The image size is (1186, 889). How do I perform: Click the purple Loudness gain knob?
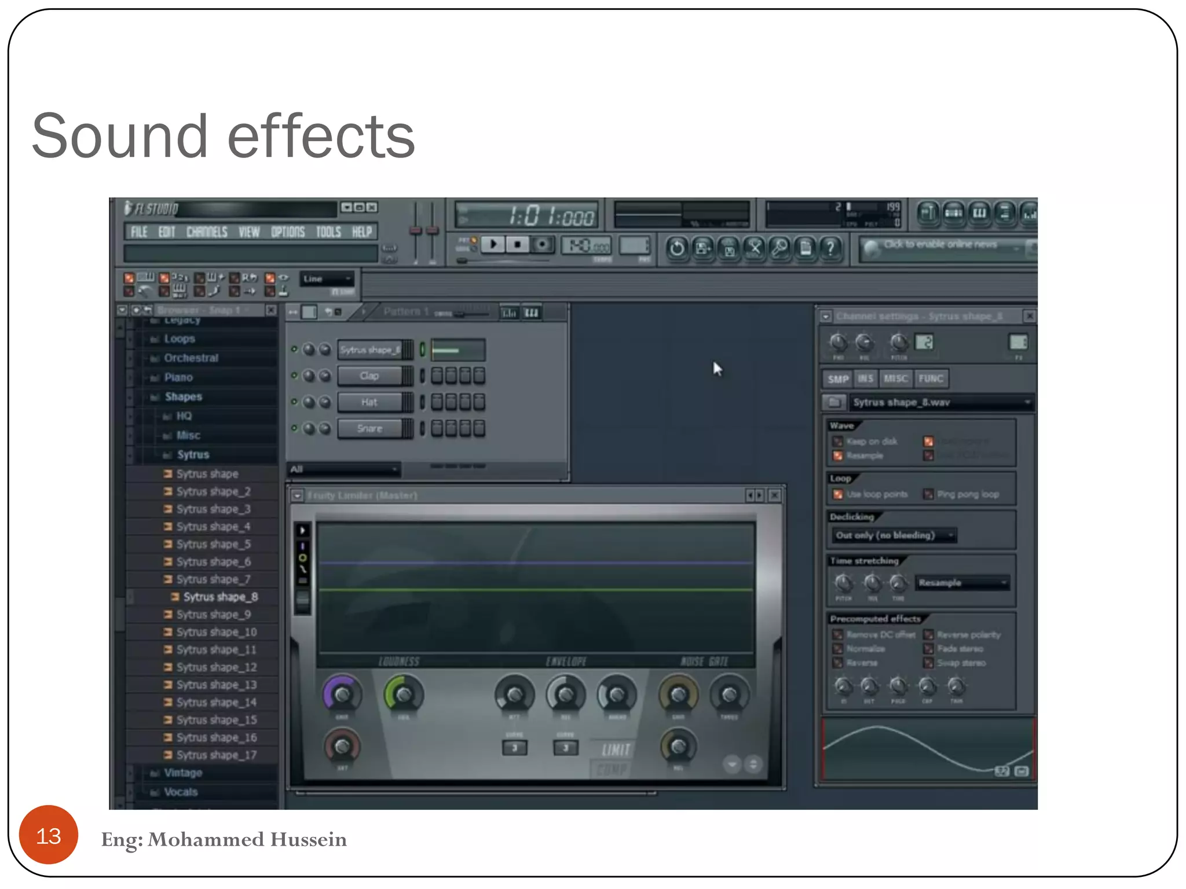click(x=342, y=695)
